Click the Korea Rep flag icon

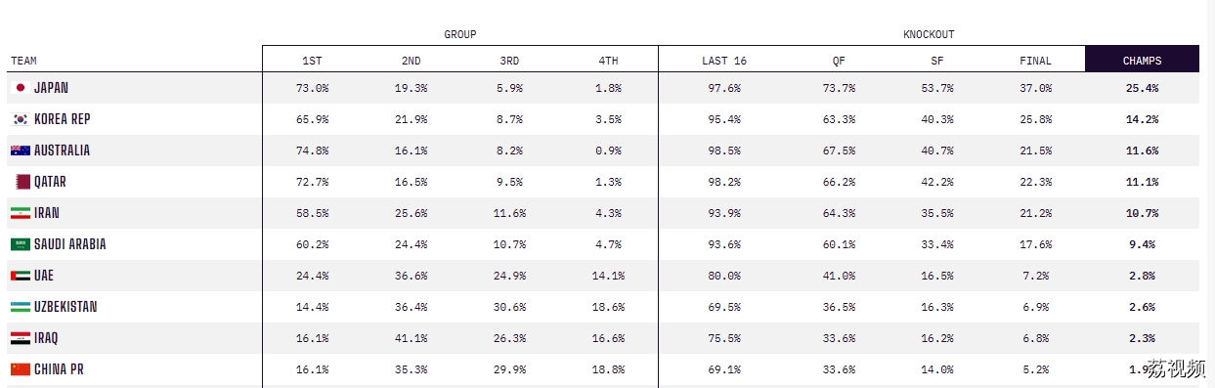click(20, 119)
